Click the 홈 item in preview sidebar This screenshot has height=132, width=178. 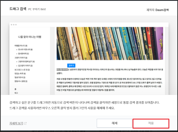click(x=15, y=89)
